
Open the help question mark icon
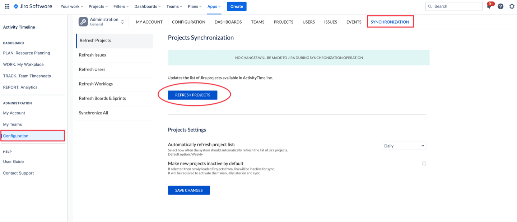tap(500, 6)
